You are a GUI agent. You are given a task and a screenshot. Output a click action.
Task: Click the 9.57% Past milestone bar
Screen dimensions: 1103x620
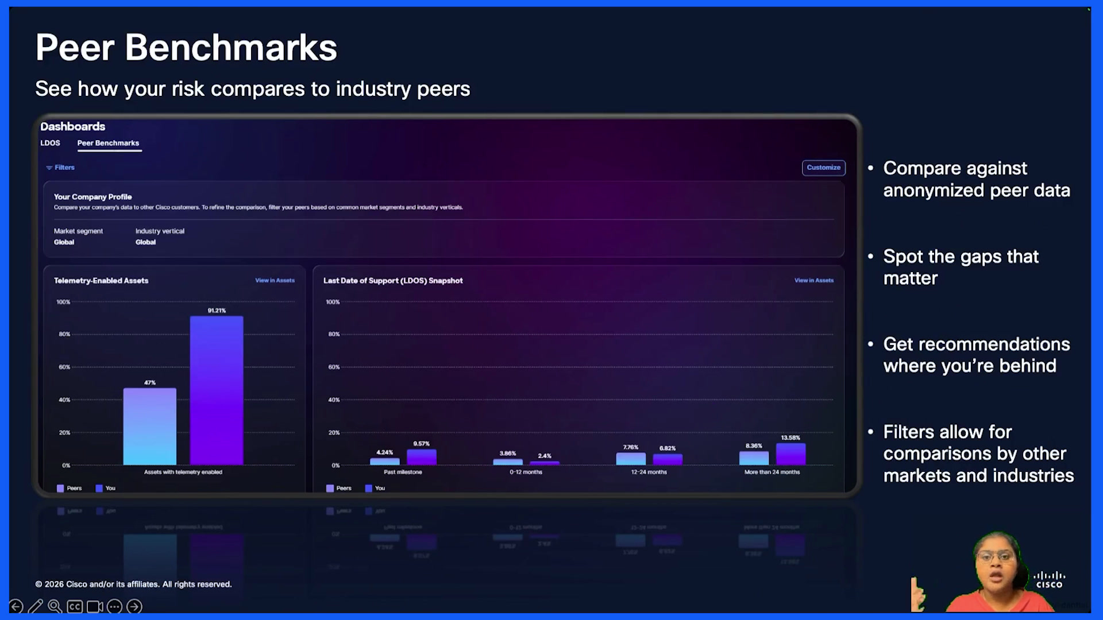tap(422, 457)
